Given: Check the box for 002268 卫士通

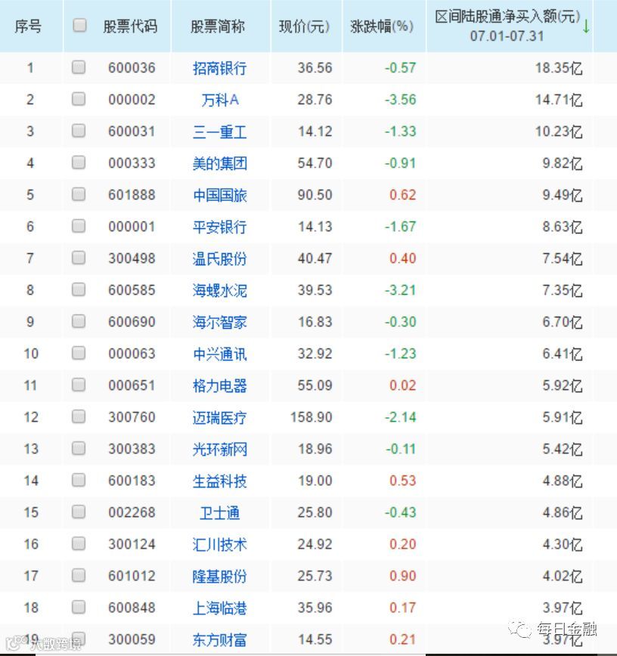Looking at the screenshot, I should point(79,512).
